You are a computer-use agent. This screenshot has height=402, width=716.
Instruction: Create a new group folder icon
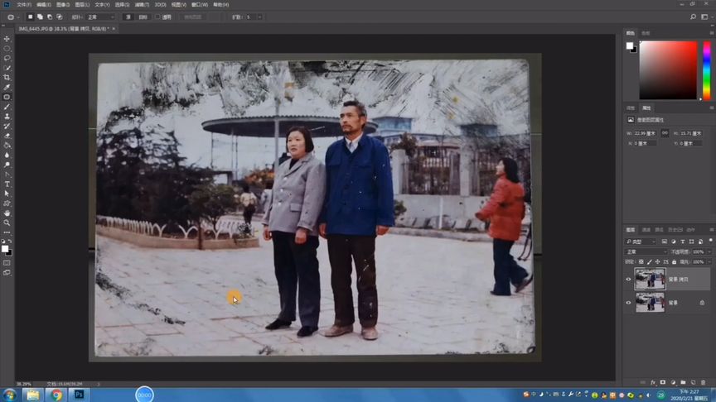(683, 382)
